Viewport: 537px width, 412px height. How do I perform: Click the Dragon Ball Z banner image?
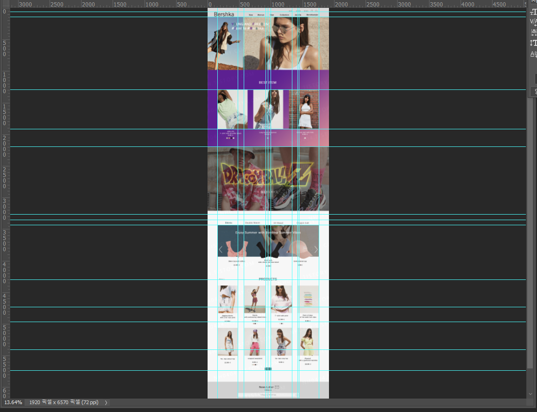268,178
